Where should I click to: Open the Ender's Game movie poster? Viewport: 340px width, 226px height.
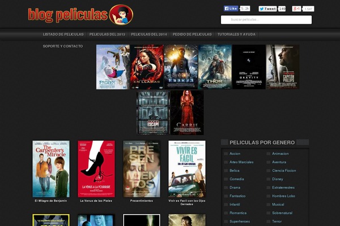point(181,67)
